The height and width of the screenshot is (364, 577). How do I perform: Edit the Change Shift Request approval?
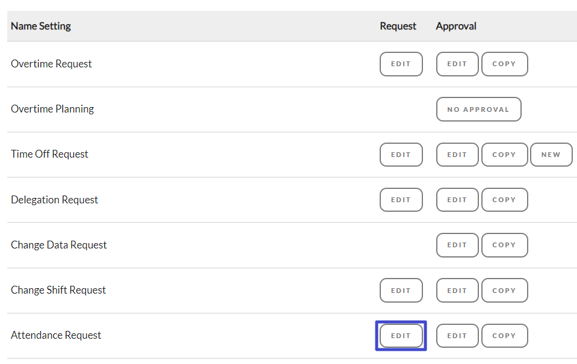(x=457, y=291)
